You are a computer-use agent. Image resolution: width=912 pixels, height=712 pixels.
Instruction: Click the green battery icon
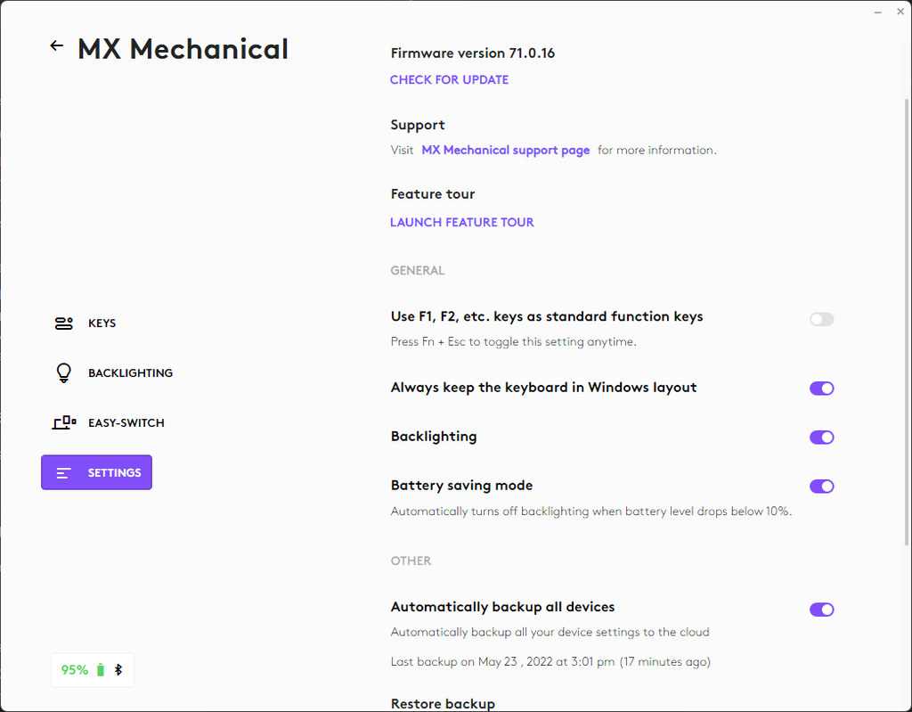coord(101,670)
